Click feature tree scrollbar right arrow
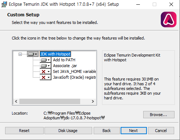 click(93, 101)
